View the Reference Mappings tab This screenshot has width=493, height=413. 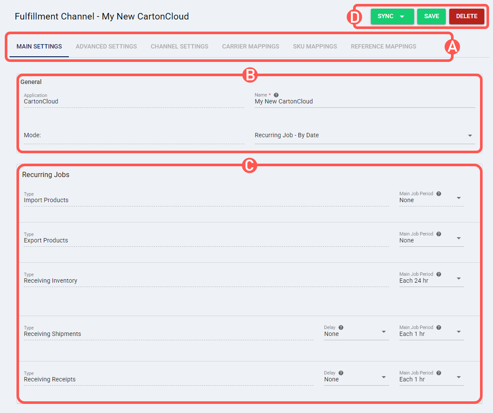pyautogui.click(x=383, y=46)
